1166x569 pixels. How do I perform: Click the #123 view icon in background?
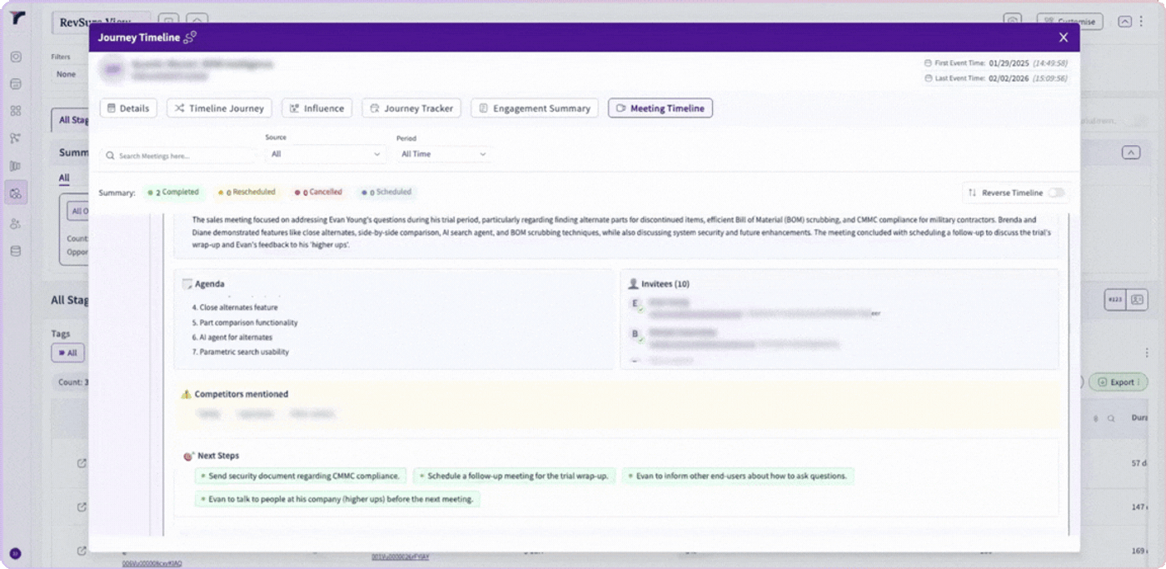point(1115,300)
